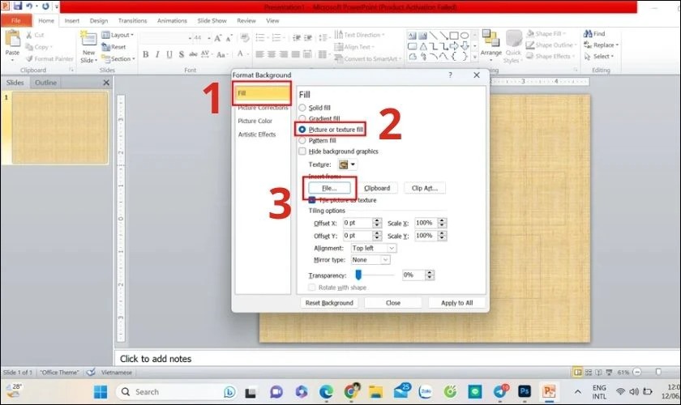The image size is (681, 405).
Task: Click Convert to SmartArt
Action: click(368, 58)
